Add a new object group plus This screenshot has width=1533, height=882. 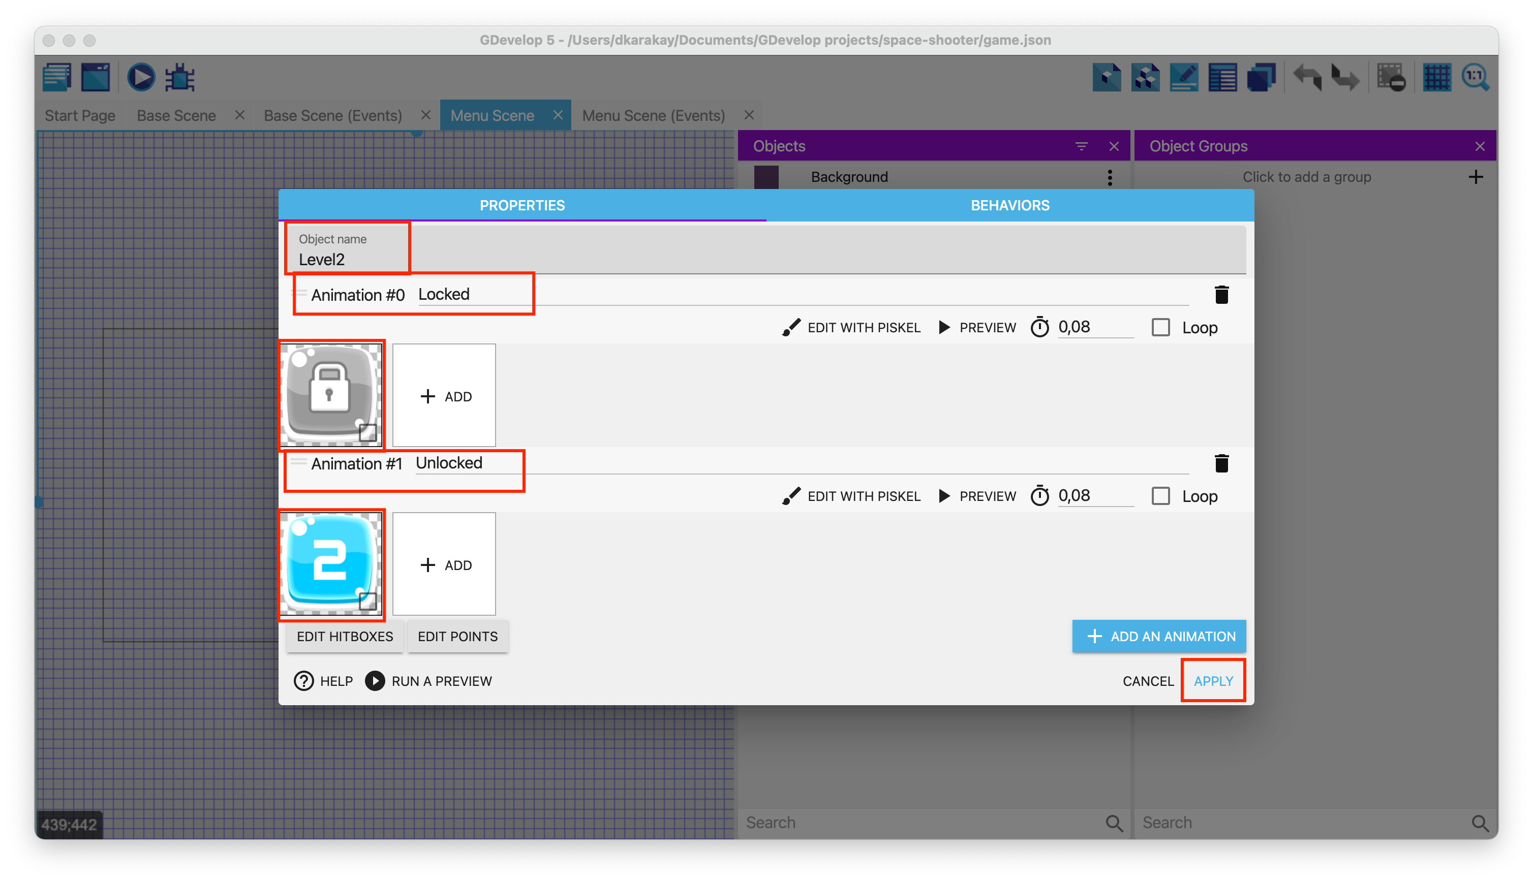click(1476, 177)
